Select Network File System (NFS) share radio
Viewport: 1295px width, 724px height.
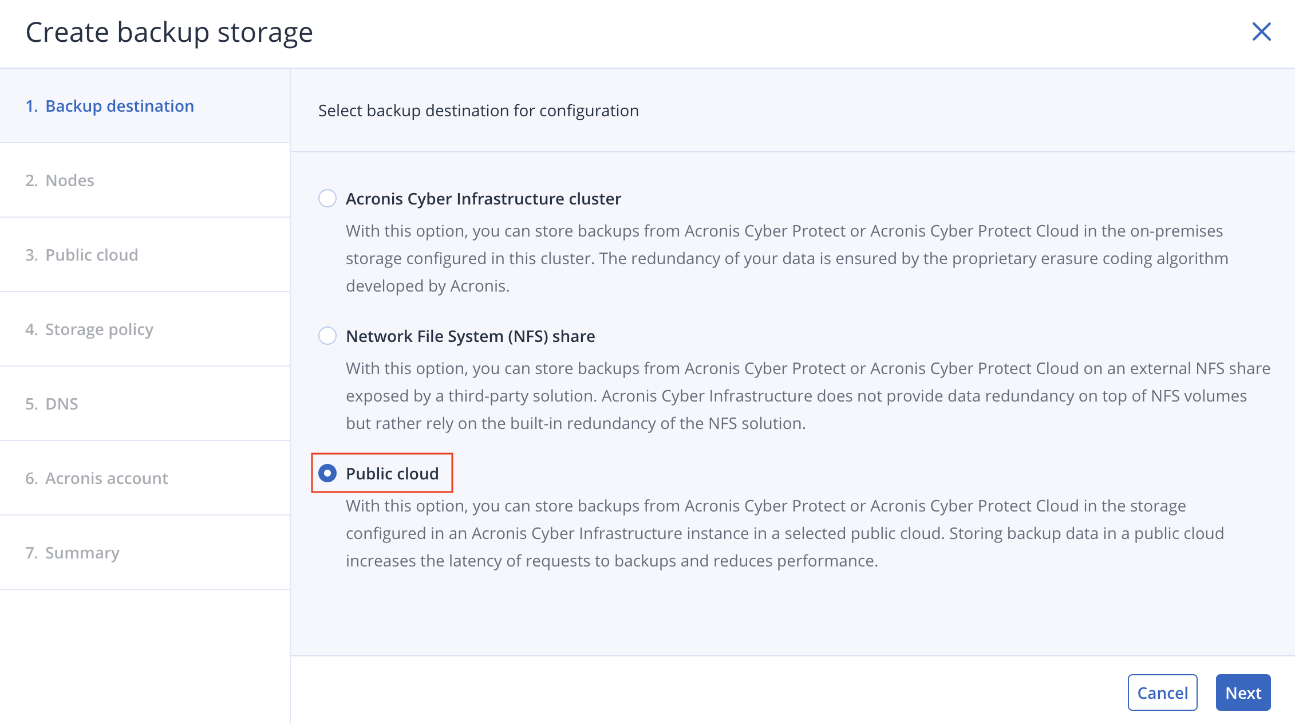(x=327, y=336)
